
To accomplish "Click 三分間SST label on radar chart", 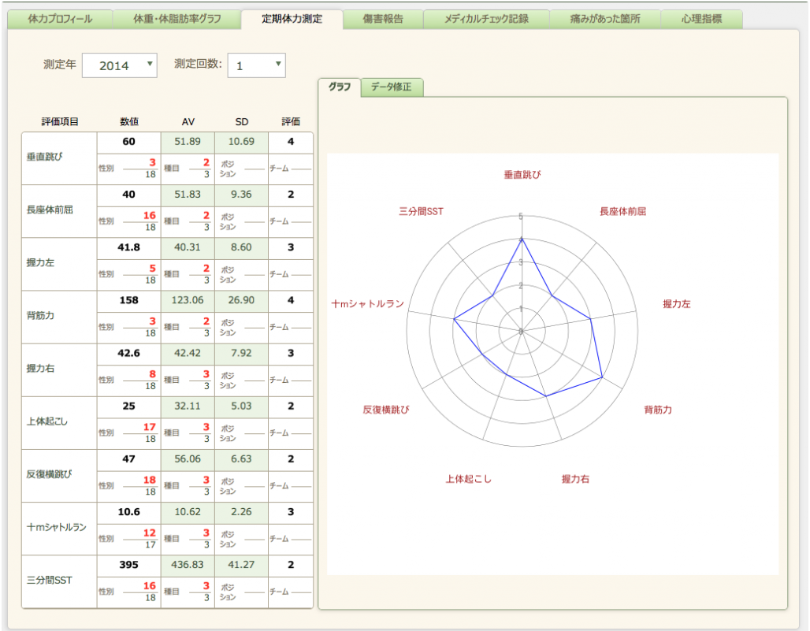I will click(x=422, y=212).
